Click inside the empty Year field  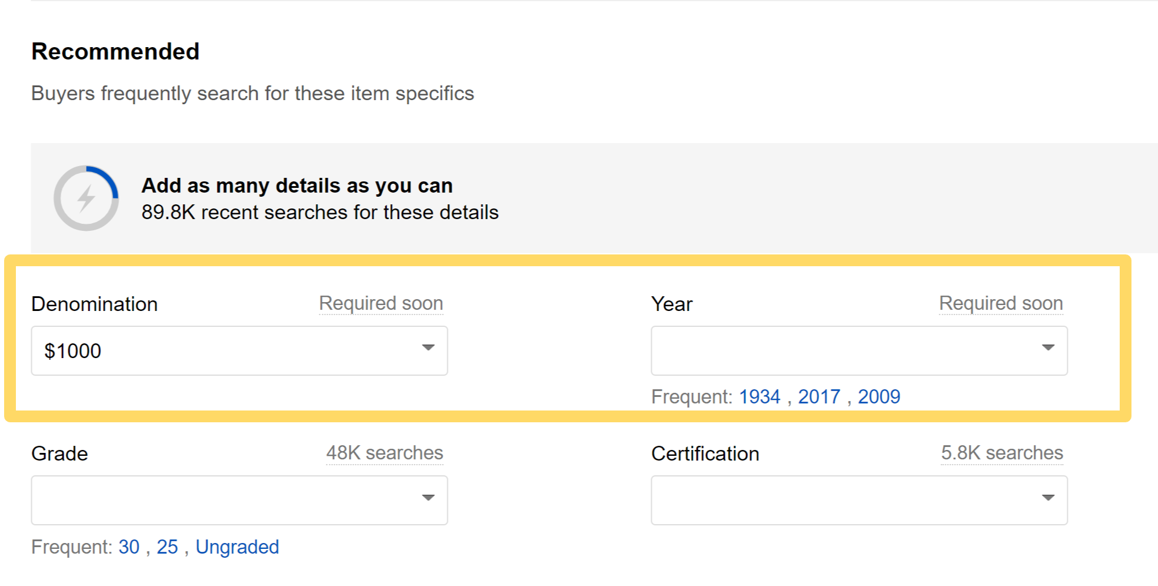coord(859,350)
